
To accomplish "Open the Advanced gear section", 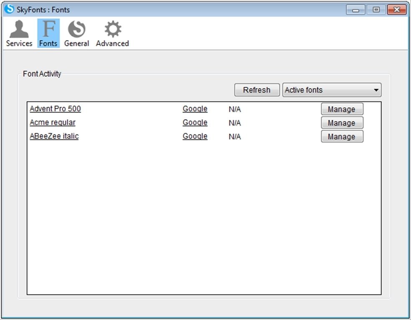I will point(112,33).
